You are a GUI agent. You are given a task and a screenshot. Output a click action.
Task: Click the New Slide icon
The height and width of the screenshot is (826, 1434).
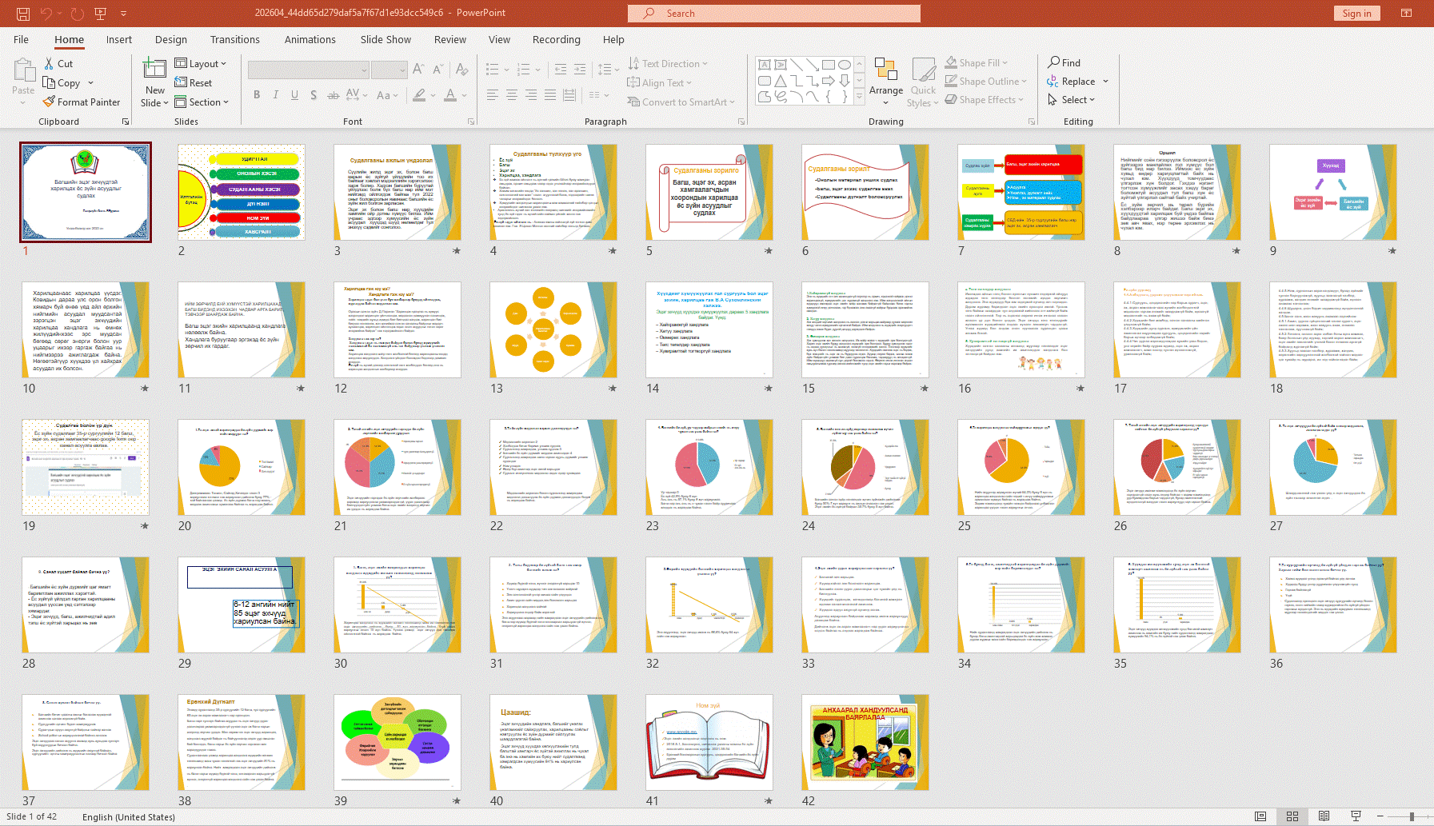(154, 70)
